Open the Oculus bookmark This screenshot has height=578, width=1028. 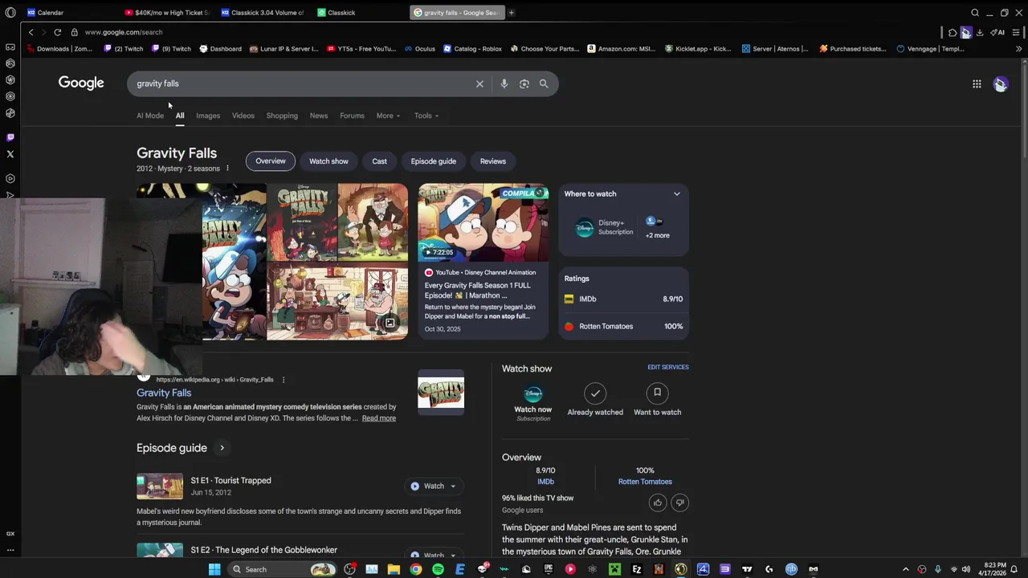[x=419, y=49]
